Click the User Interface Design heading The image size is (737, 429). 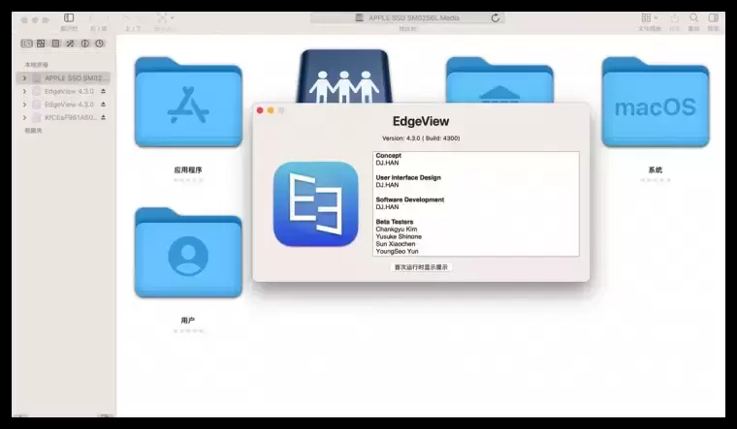click(408, 177)
